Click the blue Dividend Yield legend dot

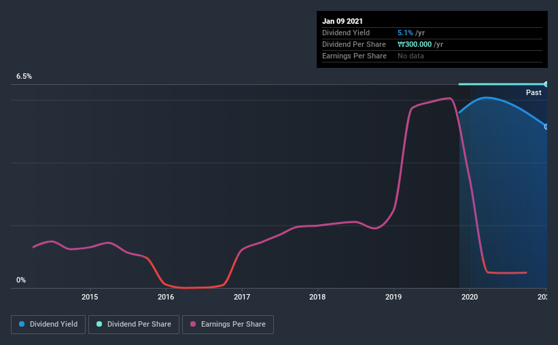pos(22,324)
